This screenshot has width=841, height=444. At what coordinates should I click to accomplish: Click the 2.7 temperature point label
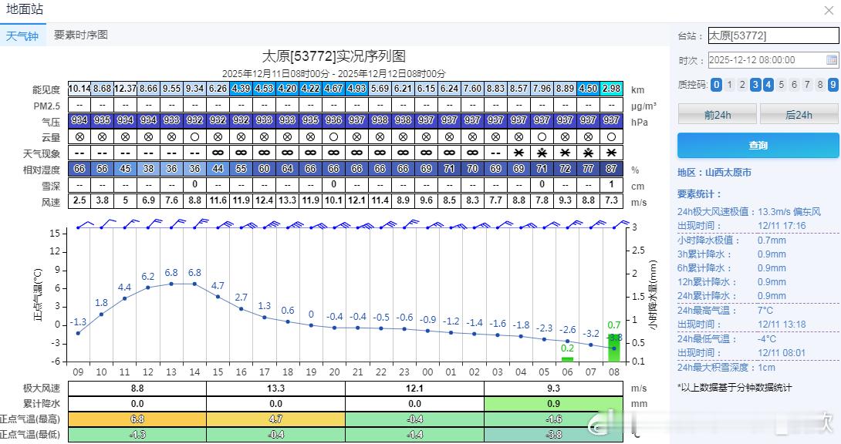pyautogui.click(x=241, y=298)
